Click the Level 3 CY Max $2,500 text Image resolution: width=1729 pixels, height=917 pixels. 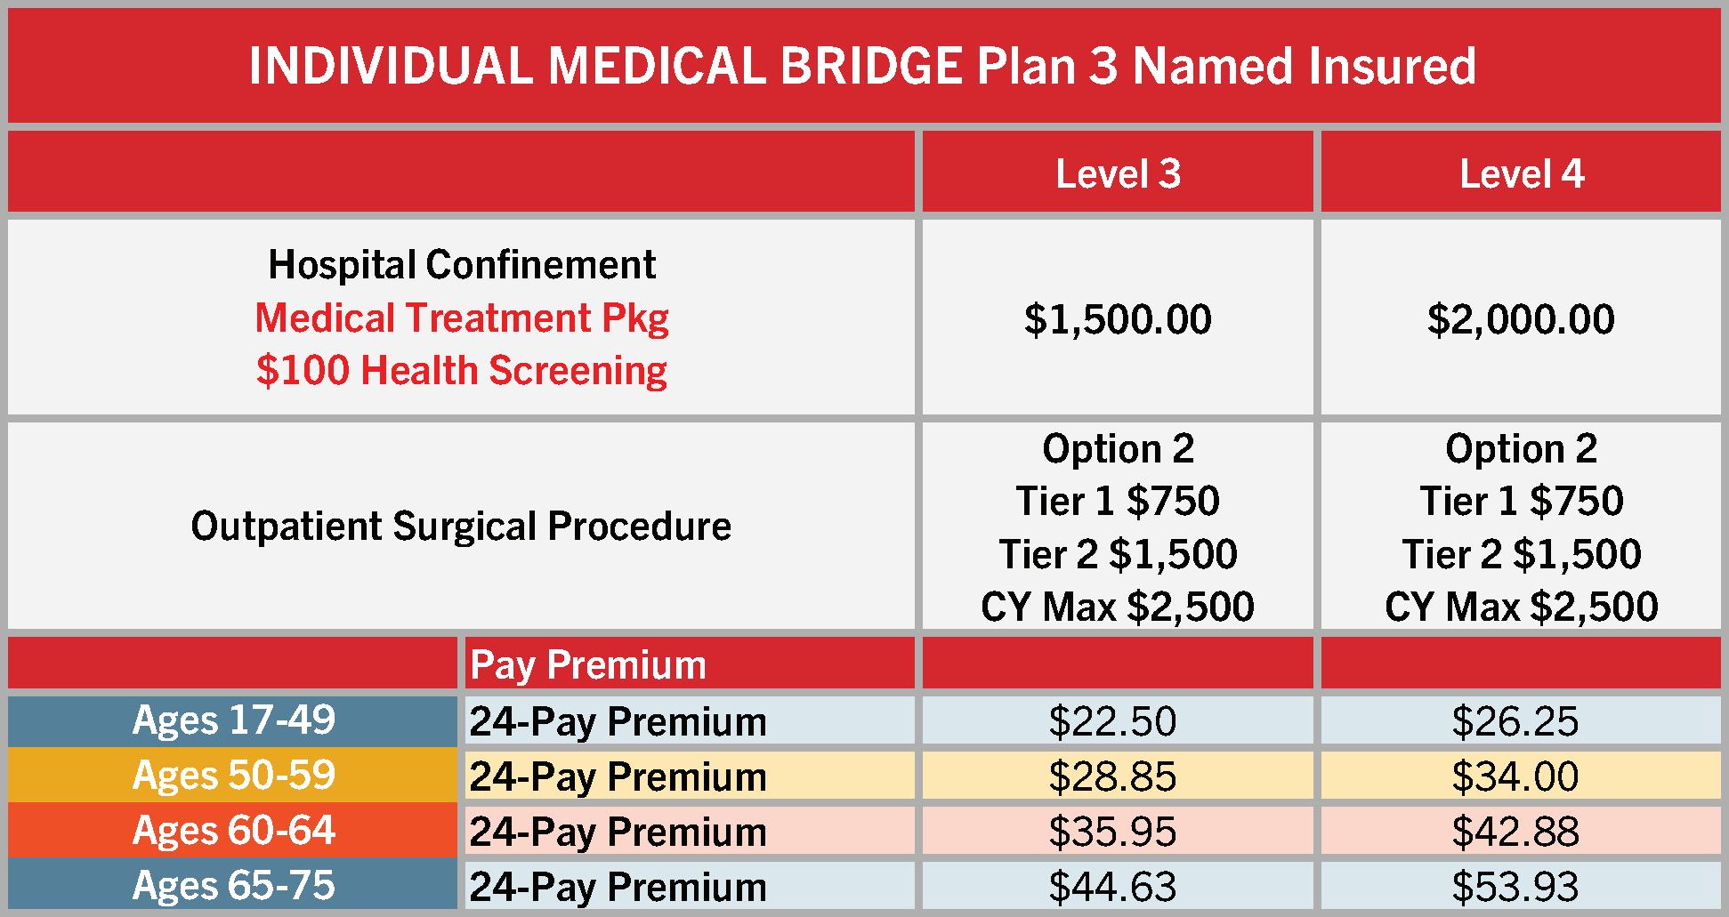(1118, 607)
